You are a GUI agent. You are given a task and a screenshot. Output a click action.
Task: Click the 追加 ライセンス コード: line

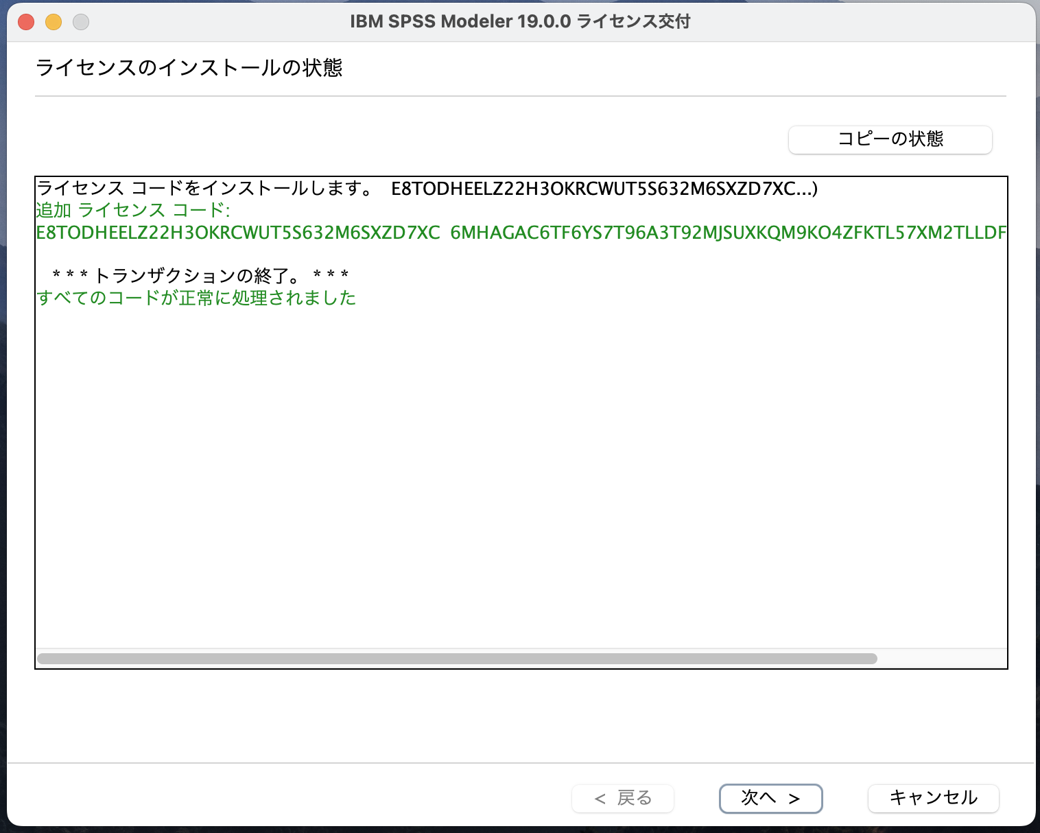coord(133,210)
